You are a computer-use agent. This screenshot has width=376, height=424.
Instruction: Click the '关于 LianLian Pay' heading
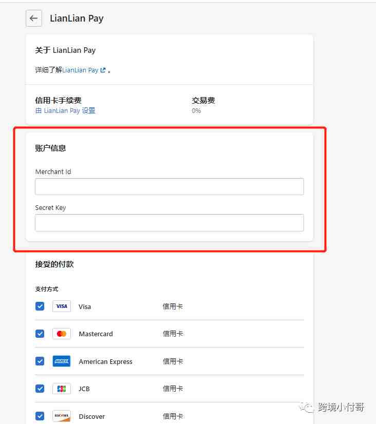65,50
